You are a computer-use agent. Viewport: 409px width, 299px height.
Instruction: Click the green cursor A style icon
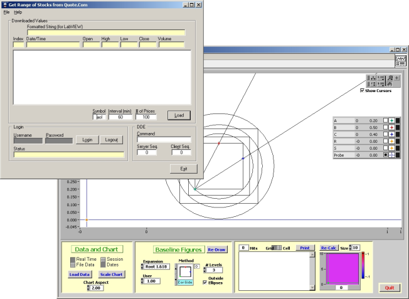coord(391,120)
